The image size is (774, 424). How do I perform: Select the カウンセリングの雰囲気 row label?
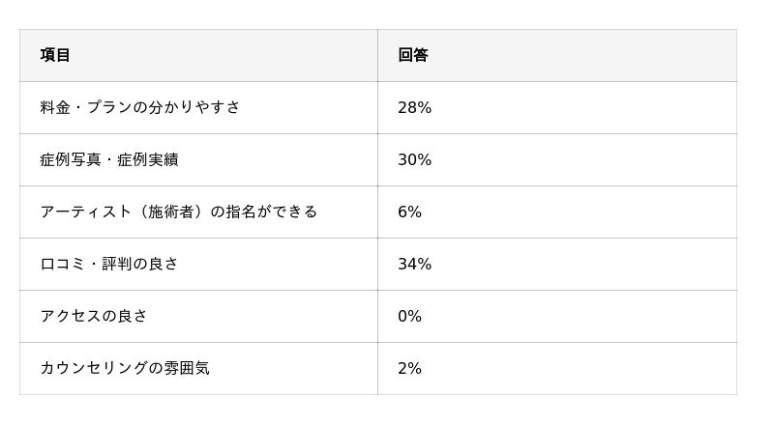(124, 368)
